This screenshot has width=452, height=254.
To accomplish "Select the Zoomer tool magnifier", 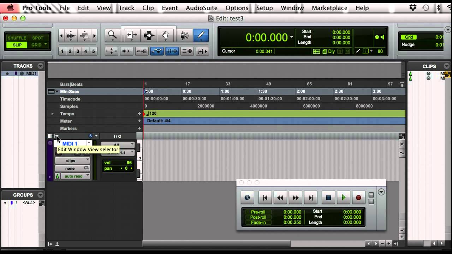I will (x=112, y=35).
